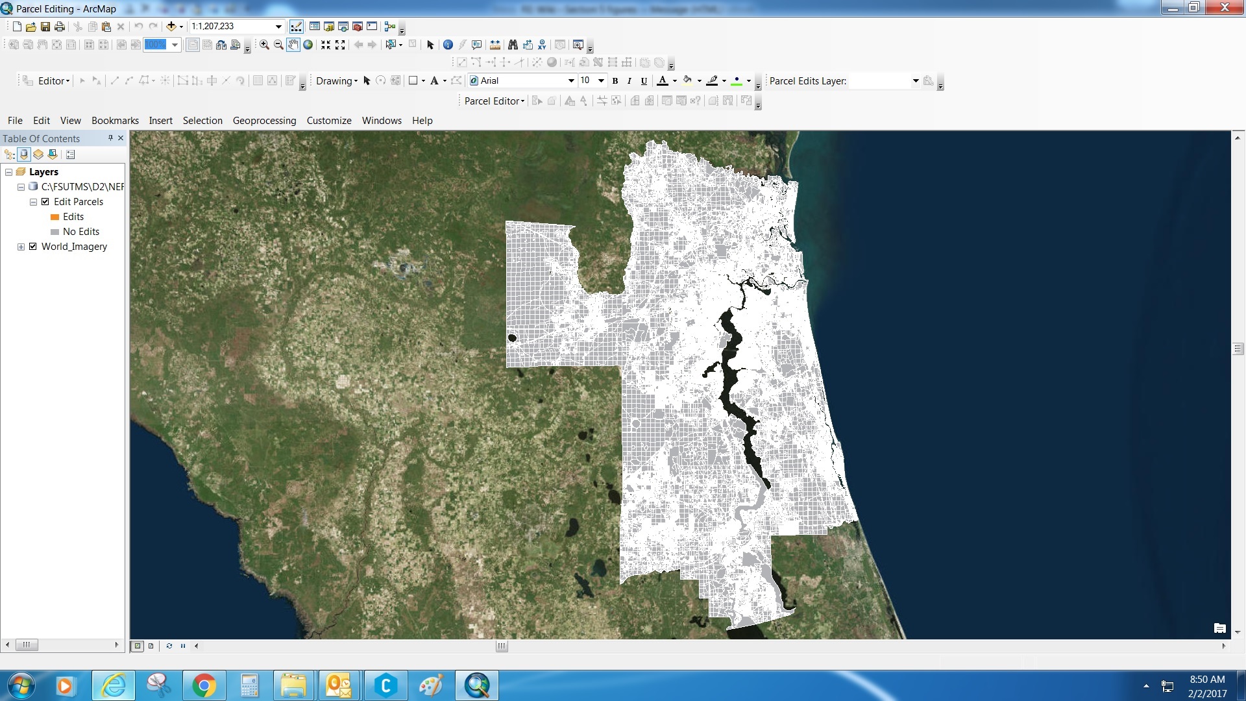
Task: Click the Find binoculars icon
Action: (x=513, y=45)
